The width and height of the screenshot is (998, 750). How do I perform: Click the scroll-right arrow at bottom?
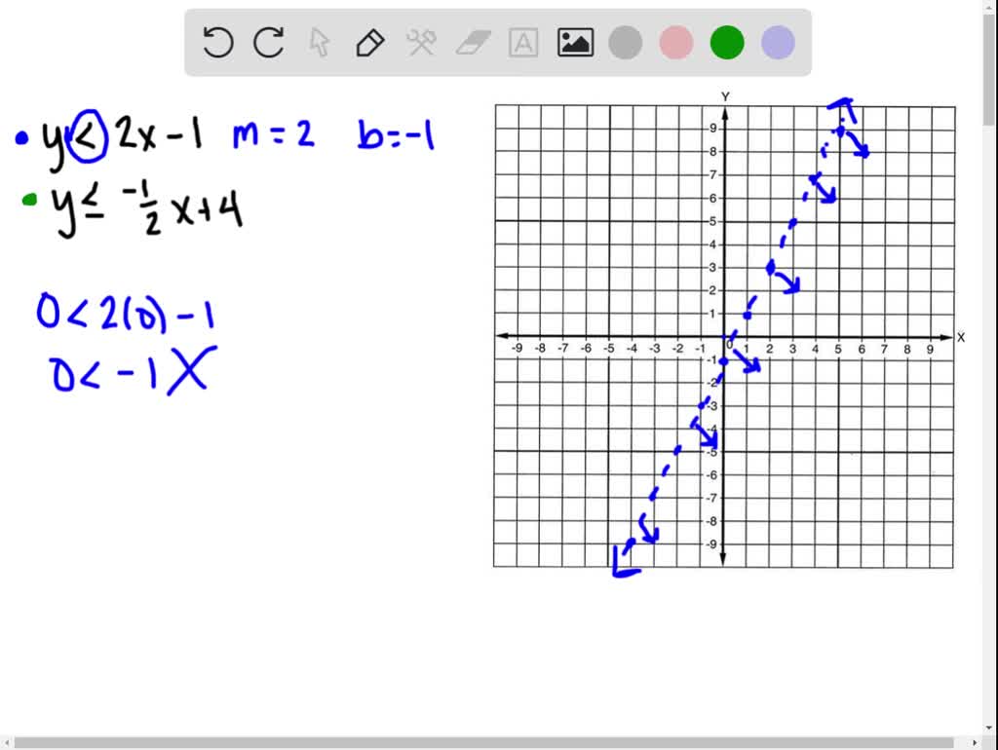click(975, 743)
